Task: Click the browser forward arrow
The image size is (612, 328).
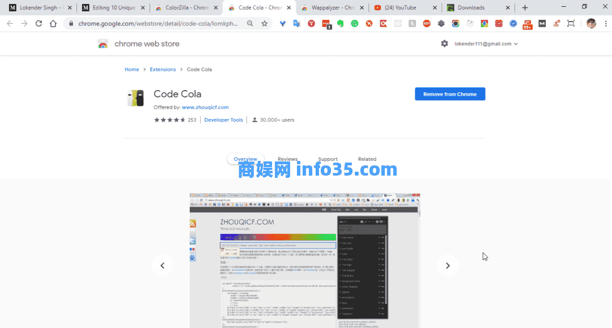Action: 24,24
